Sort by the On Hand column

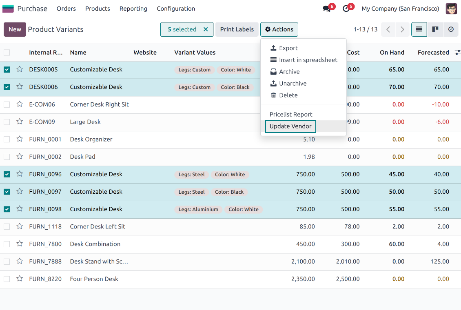coord(392,52)
